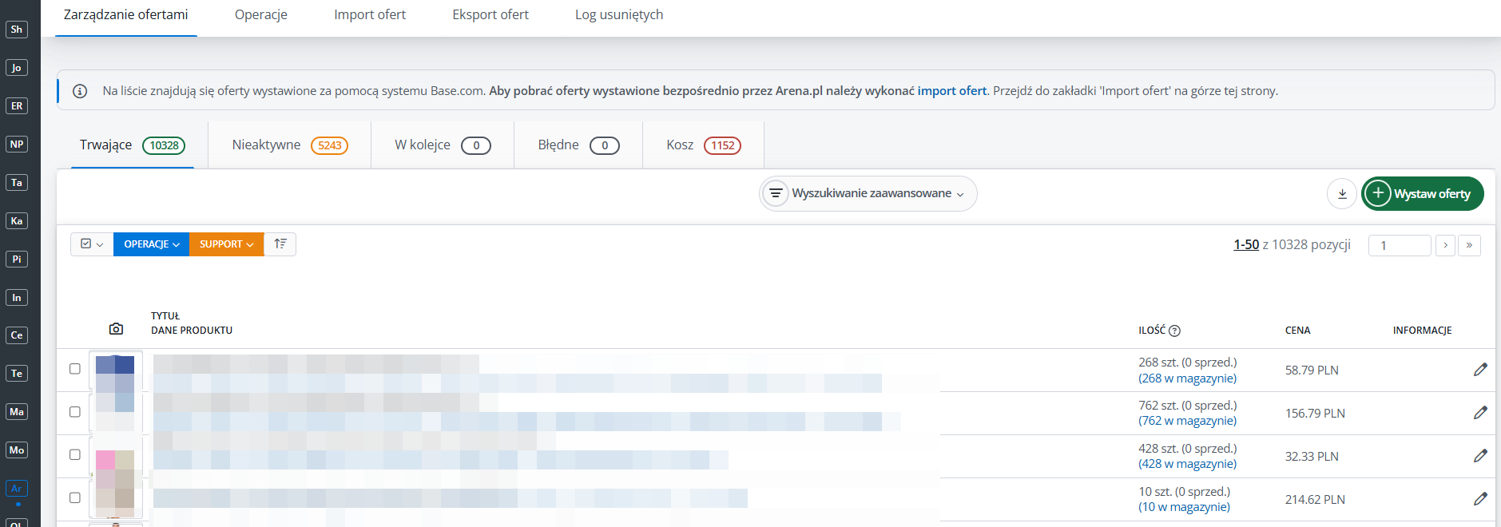Viewport: 1501px width, 527px height.
Task: Click the download list icon button
Action: (1342, 194)
